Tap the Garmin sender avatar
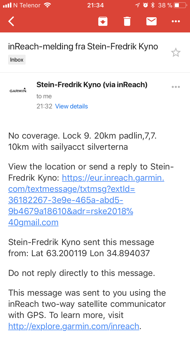The width and height of the screenshot is (190, 338). (18, 90)
